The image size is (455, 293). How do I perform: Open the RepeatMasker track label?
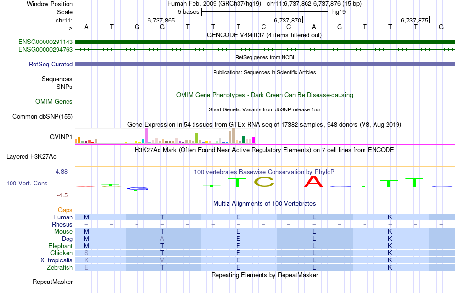[53, 282]
